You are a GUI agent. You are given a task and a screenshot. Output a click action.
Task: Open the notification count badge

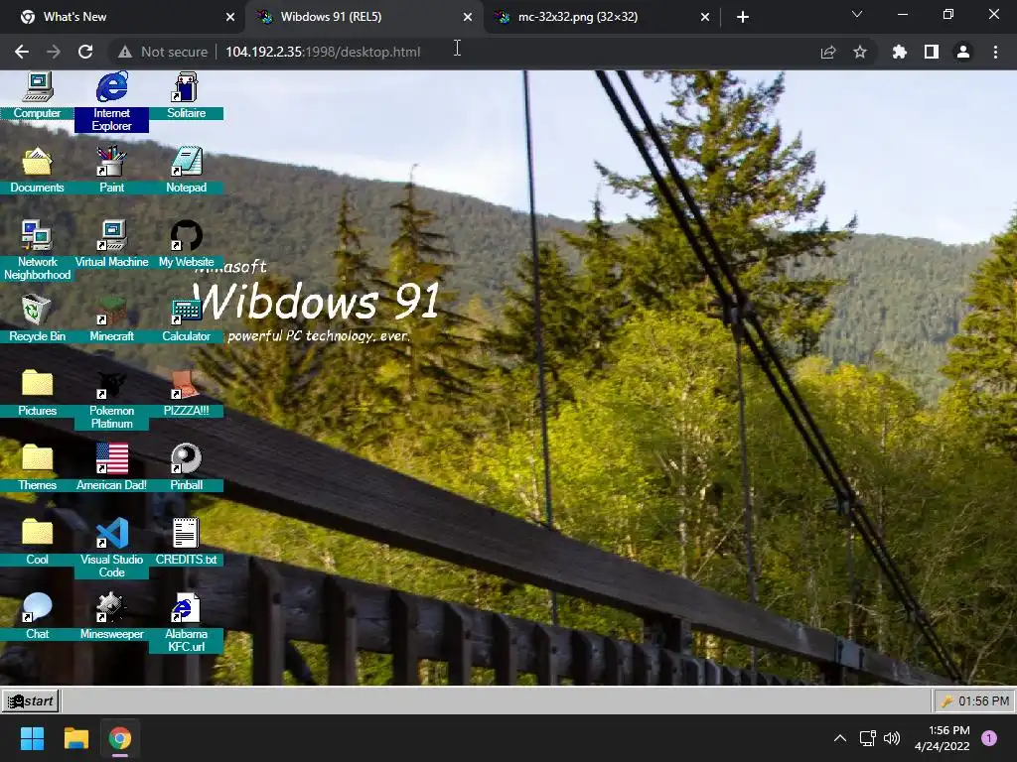pos(989,738)
